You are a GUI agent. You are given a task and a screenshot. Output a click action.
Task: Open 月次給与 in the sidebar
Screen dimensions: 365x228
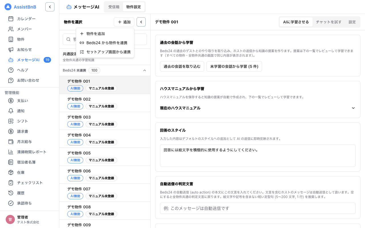[30, 142]
